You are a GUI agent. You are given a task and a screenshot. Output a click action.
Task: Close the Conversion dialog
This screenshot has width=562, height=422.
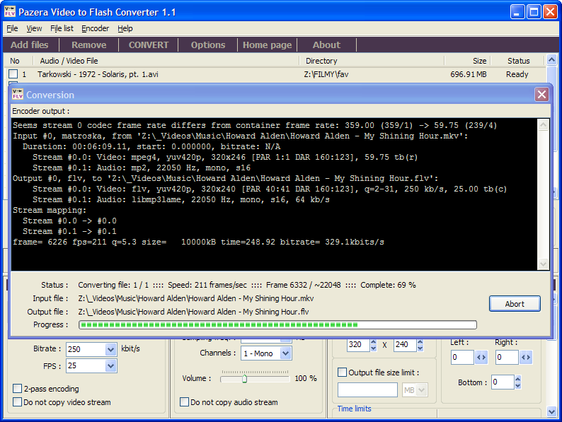point(541,95)
